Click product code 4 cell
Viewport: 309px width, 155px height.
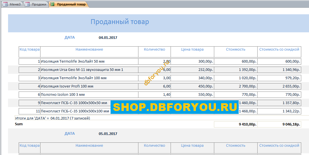tap(30, 86)
